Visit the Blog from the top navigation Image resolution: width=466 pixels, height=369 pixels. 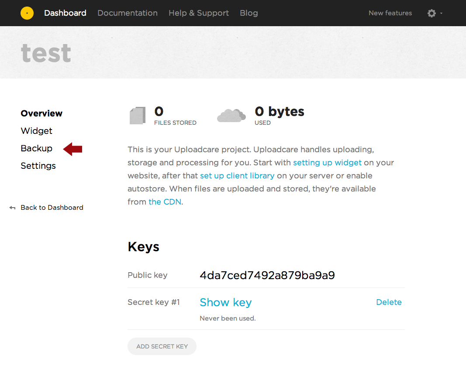[x=249, y=13]
